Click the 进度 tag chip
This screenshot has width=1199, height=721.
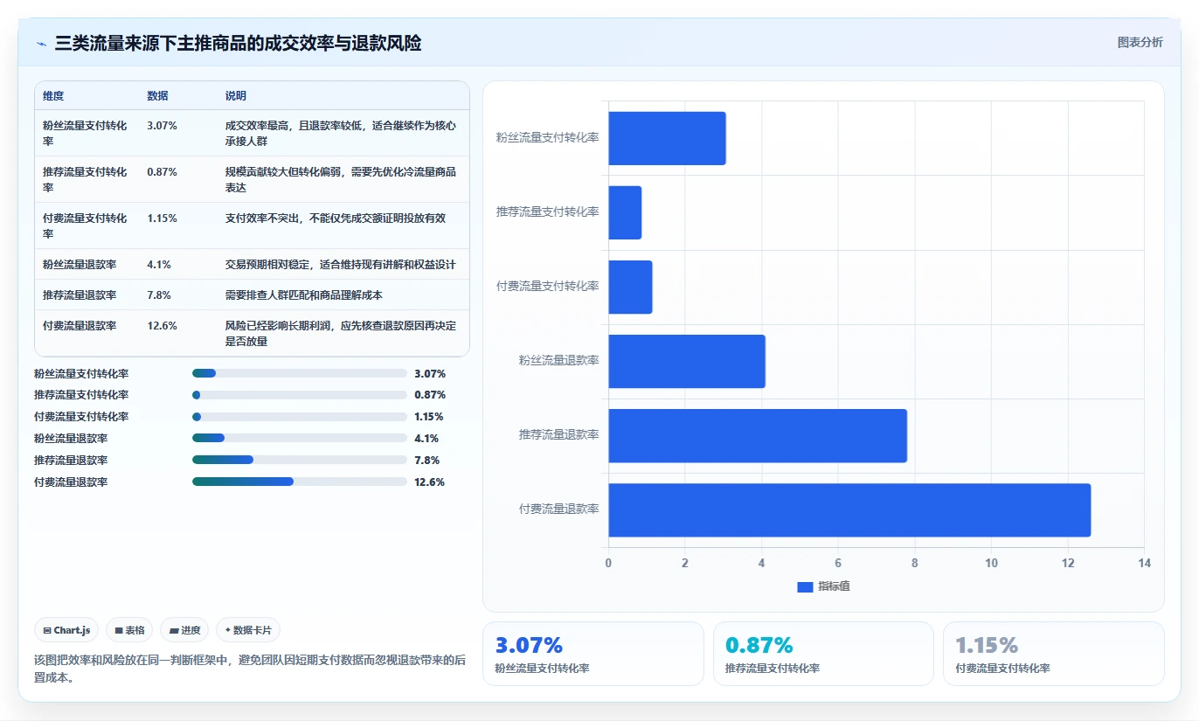pyautogui.click(x=184, y=630)
